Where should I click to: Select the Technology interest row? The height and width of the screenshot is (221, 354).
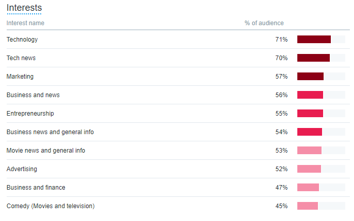click(x=178, y=40)
